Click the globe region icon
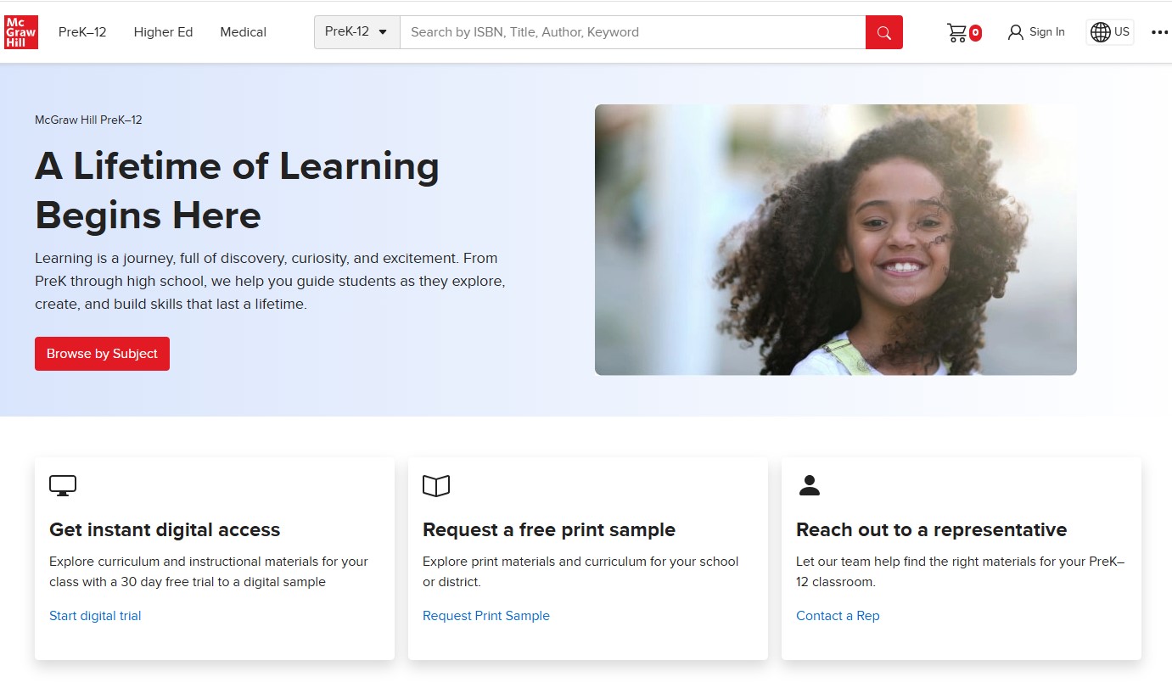The width and height of the screenshot is (1172, 688). 1100,32
